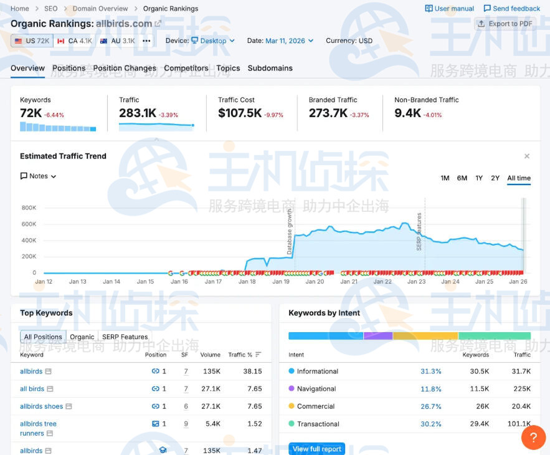Click the SERP icon next to allbirds keyword
The height and width of the screenshot is (455, 550).
coord(49,371)
